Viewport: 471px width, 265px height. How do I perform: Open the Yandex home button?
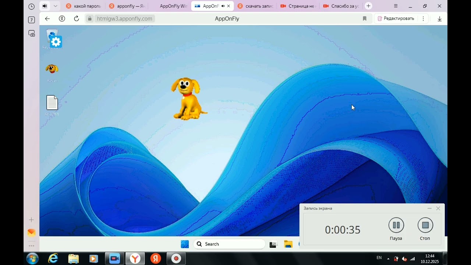[x=62, y=18]
